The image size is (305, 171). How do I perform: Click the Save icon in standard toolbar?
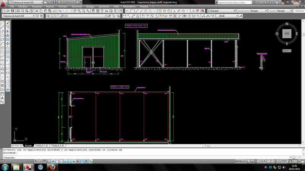[13, 11]
